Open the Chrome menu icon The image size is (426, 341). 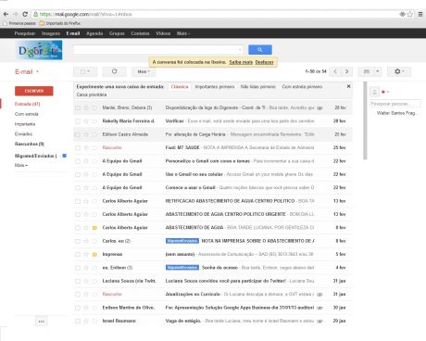(420, 14)
